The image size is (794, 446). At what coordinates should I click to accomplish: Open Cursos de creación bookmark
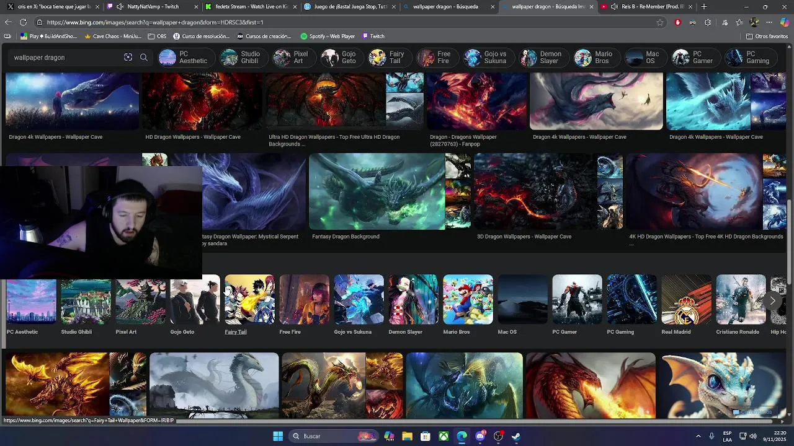(264, 36)
